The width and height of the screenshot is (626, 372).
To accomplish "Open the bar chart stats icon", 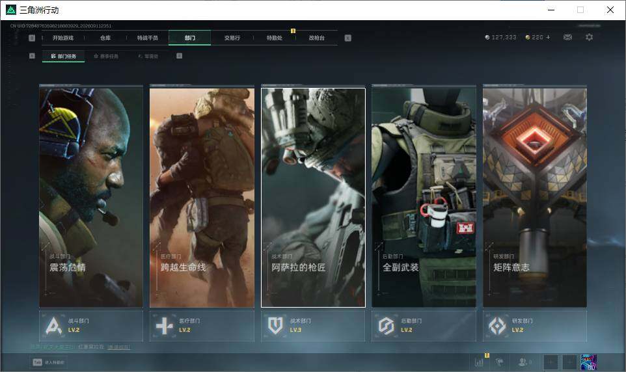I will pos(480,362).
